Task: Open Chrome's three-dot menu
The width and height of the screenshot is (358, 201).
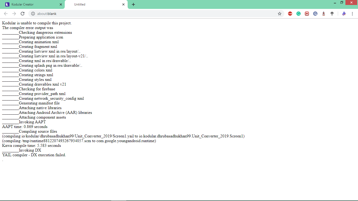Action: 352,14
